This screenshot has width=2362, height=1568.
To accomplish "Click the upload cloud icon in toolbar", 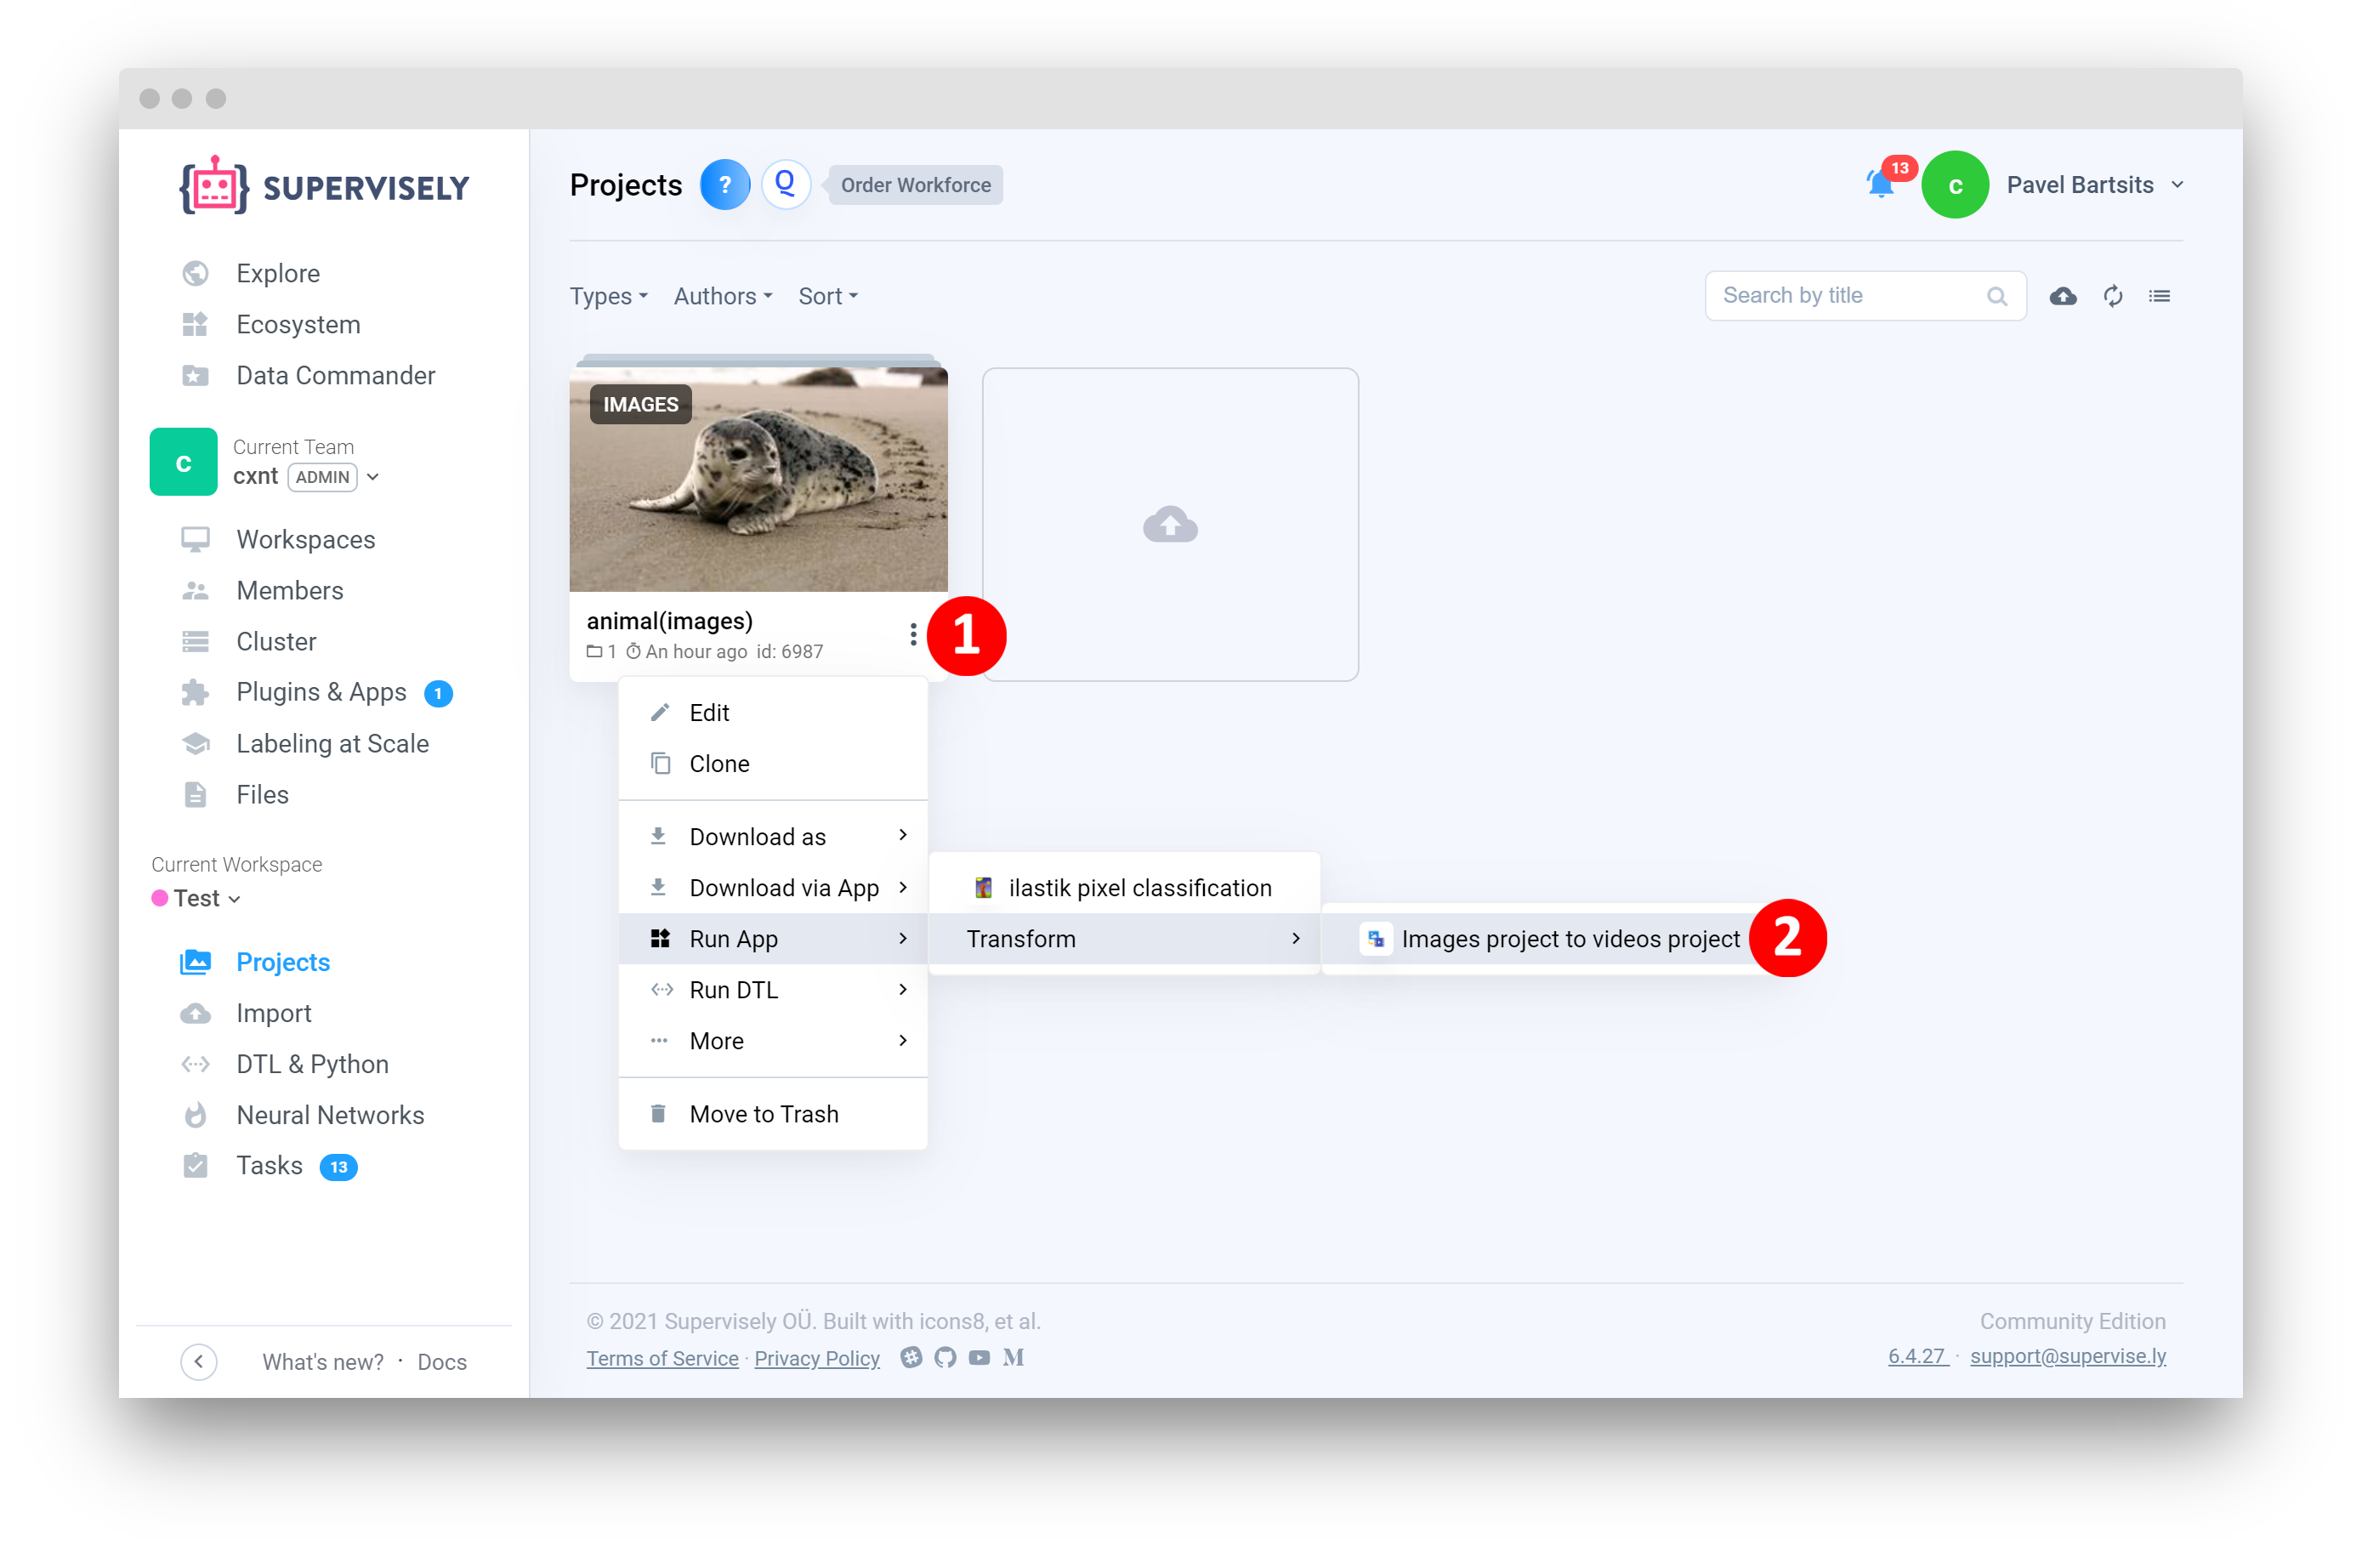I will tap(2063, 296).
